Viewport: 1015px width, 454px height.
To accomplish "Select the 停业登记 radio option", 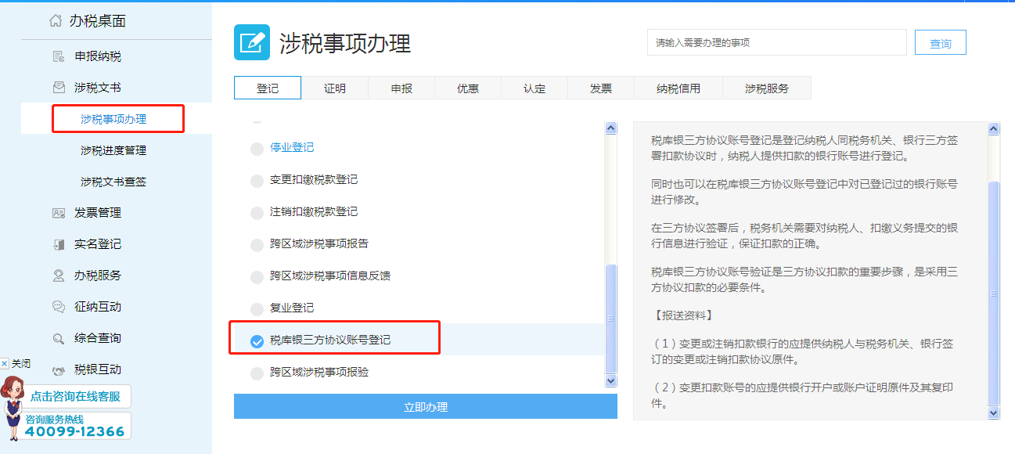I will pos(257,149).
